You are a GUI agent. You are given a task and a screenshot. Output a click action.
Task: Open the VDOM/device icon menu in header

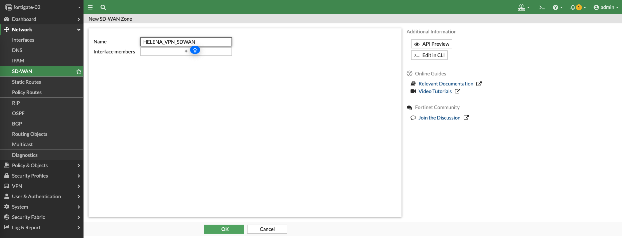[521, 7]
